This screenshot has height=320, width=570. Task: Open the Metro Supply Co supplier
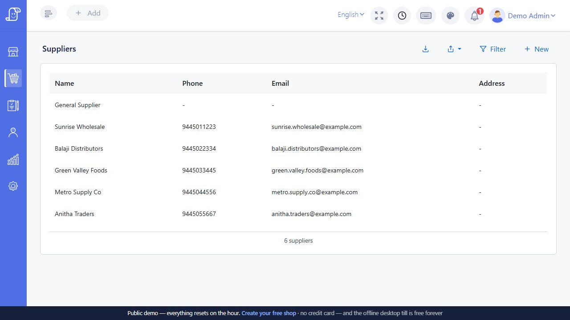click(x=298, y=192)
